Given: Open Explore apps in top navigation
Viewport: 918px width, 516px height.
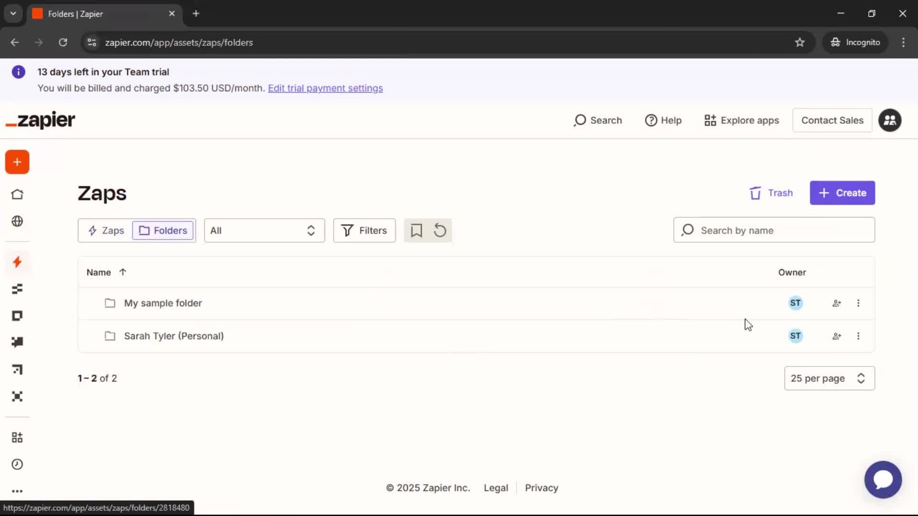Looking at the screenshot, I should click(x=742, y=120).
